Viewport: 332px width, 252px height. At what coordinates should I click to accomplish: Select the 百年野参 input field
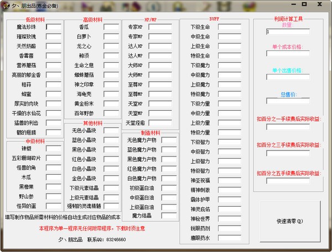point(111,114)
